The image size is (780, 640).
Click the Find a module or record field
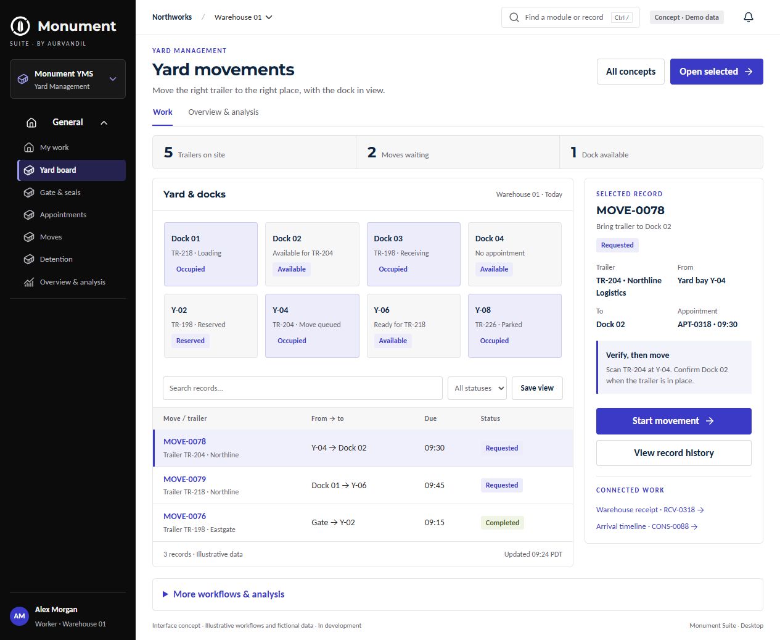570,17
